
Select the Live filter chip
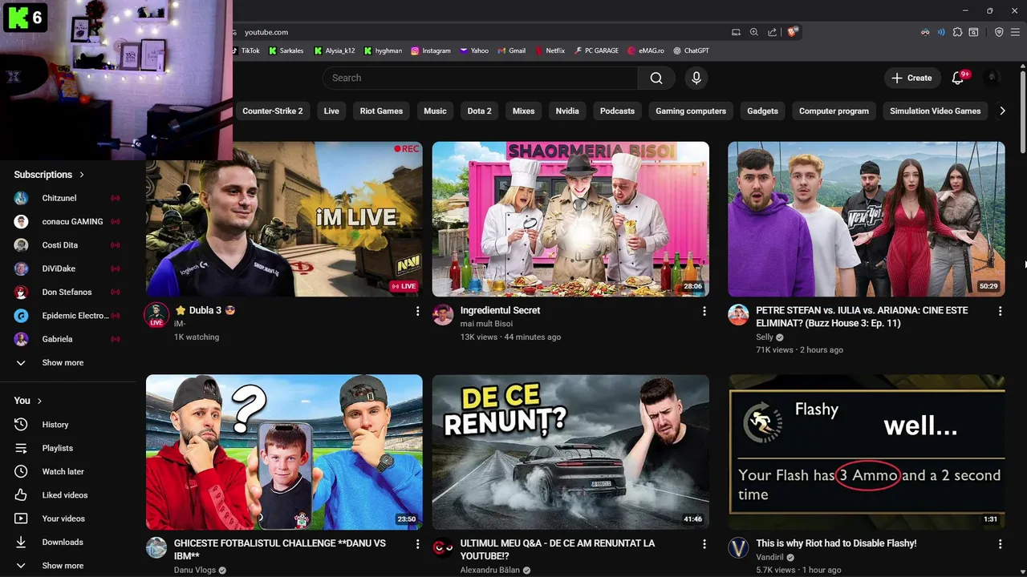331,111
